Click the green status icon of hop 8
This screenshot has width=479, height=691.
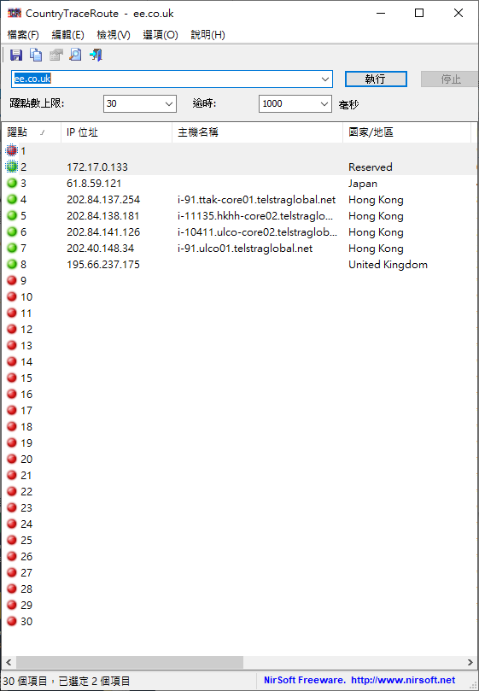coord(12,264)
